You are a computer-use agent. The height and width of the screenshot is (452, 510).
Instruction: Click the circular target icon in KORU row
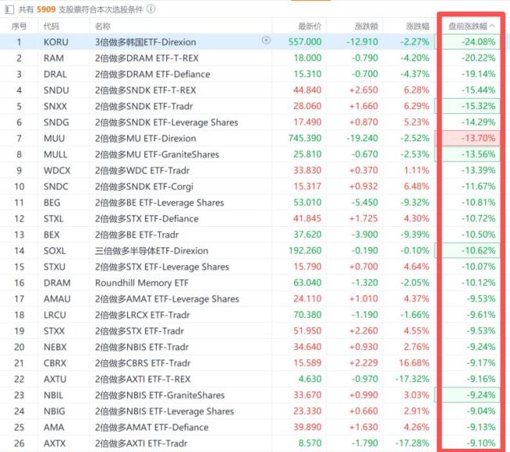(266, 40)
